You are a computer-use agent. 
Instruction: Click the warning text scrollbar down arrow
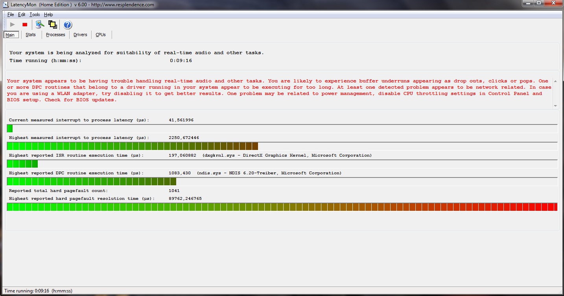click(555, 106)
